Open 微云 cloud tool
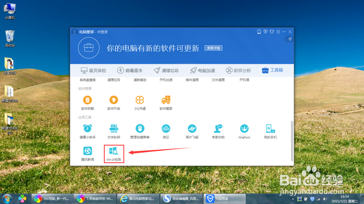This screenshot has width=364, height=204. coord(166,131)
